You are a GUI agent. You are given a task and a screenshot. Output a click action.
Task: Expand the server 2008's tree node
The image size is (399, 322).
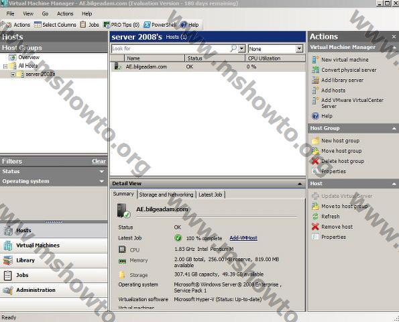tap(13, 74)
